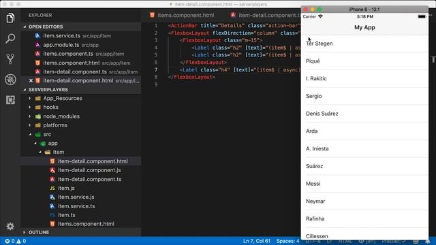Open the Debug view in activity bar

tap(10, 80)
